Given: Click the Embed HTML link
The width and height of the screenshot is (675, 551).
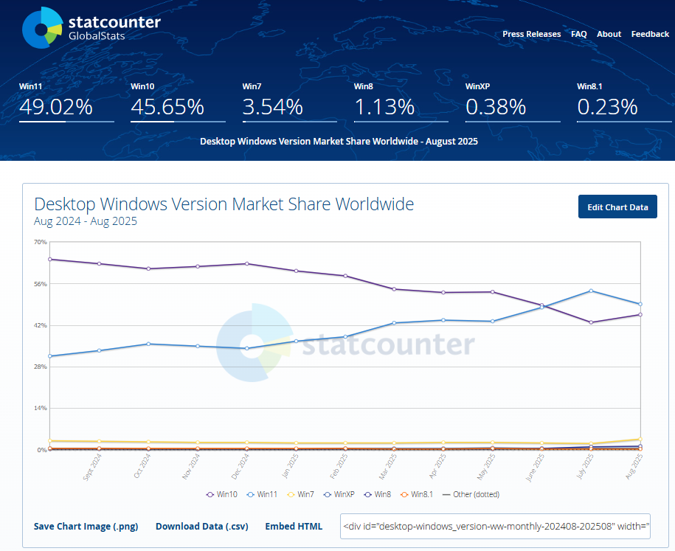Looking at the screenshot, I should (x=294, y=527).
